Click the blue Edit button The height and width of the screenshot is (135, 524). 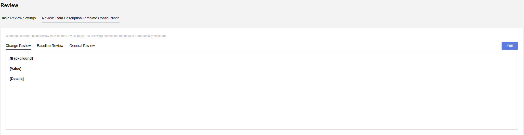509,46
